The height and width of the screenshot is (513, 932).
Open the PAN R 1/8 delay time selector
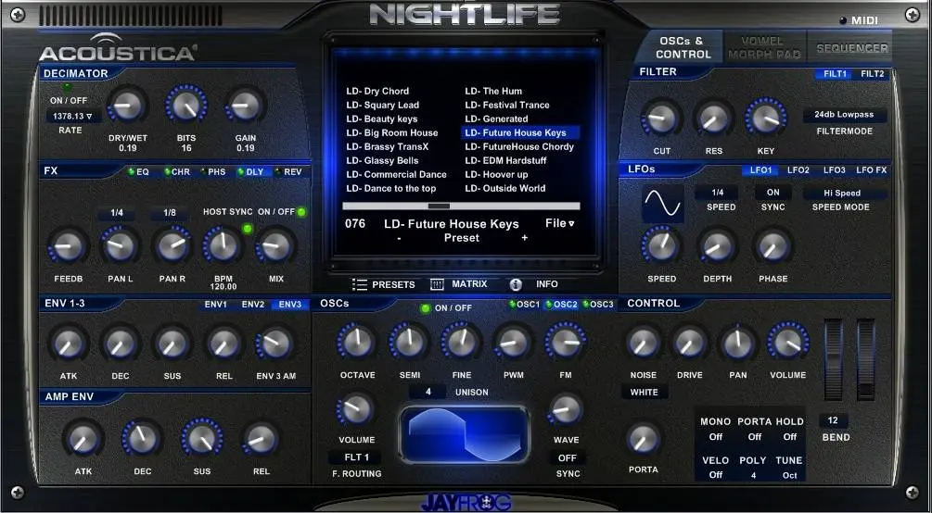pyautogui.click(x=170, y=213)
